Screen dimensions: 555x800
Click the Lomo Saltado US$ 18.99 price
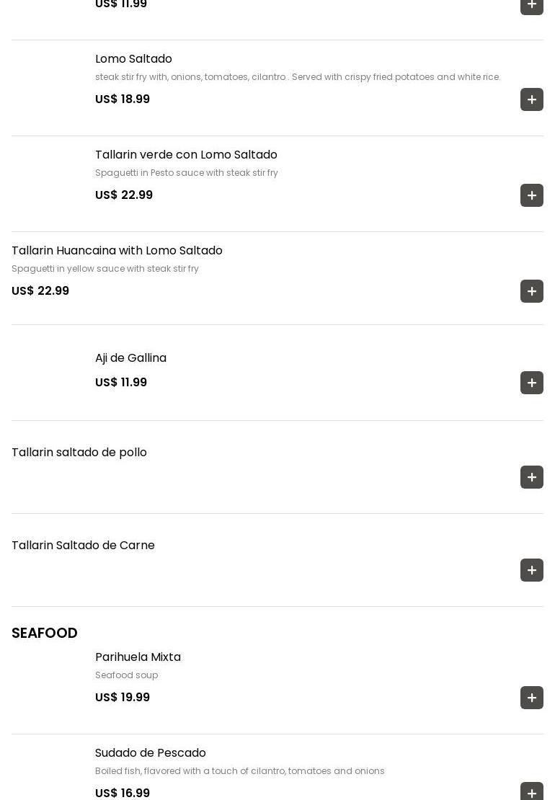coord(123,99)
